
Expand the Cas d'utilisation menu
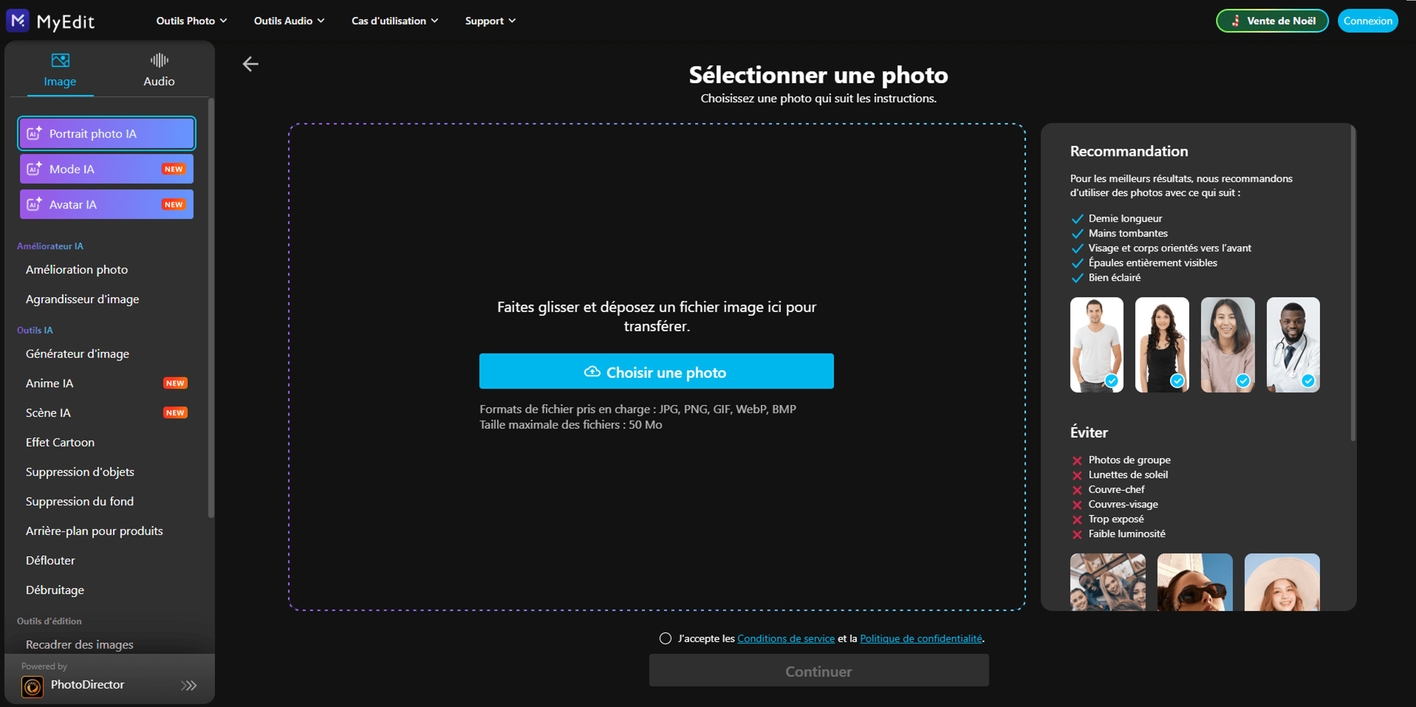pos(395,21)
